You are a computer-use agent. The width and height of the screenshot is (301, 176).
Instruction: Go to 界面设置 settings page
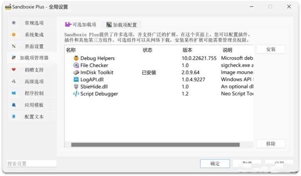pyautogui.click(x=32, y=47)
